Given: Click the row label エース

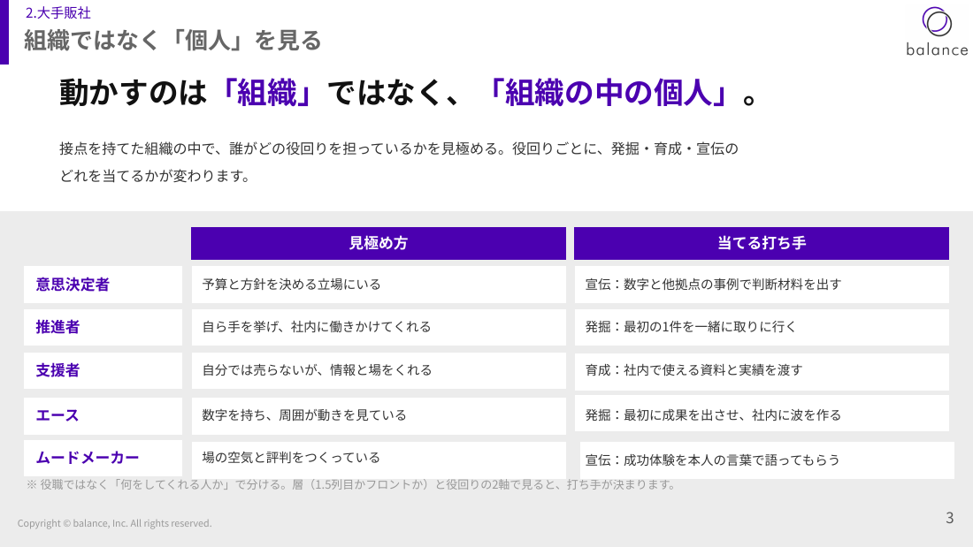Looking at the screenshot, I should pos(103,415).
